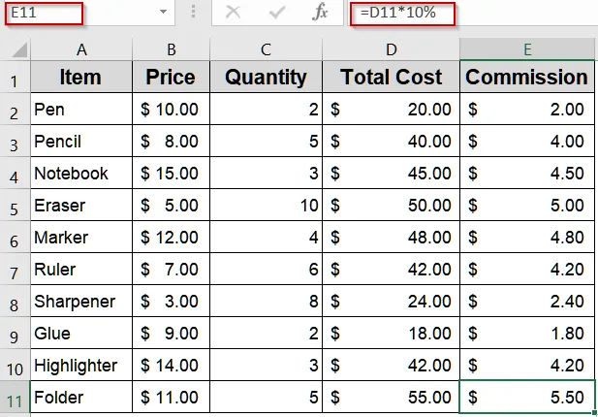Image resolution: width=598 pixels, height=417 pixels.
Task: Click the Enter checkmark formula bar icon
Action: [x=277, y=13]
